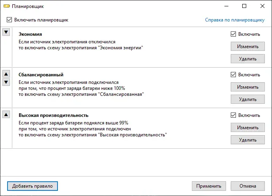Move the Сбалансированный rule down
The width and height of the screenshot is (272, 196).
pyautogui.click(x=6, y=82)
